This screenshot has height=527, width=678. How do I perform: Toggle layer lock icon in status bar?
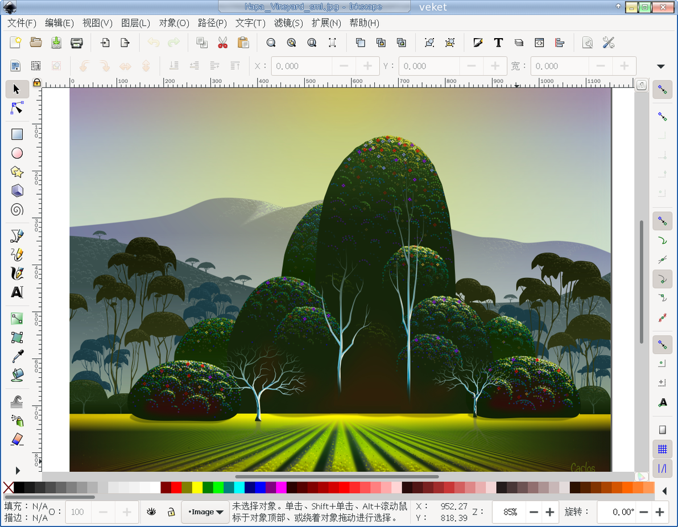[x=171, y=512]
